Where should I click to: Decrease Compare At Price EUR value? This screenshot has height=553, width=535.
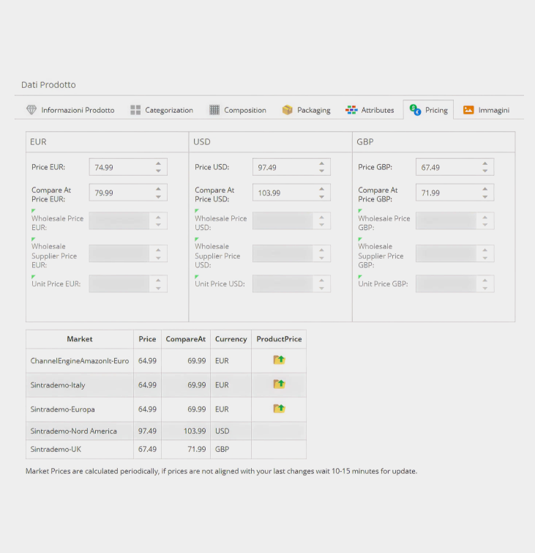[158, 197]
